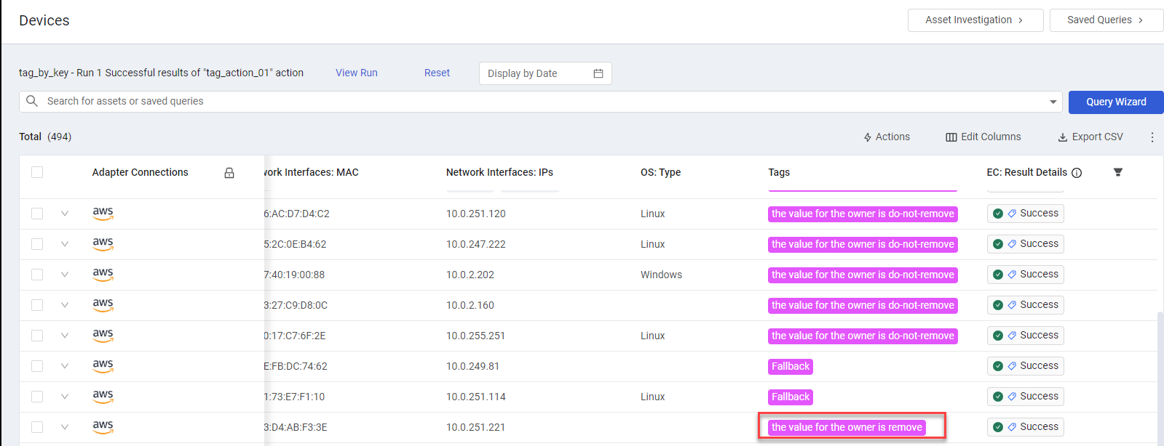Open the Display by Date picker field

click(545, 73)
